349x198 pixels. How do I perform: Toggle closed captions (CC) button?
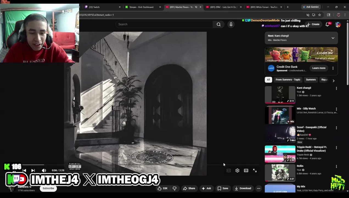tap(229, 170)
